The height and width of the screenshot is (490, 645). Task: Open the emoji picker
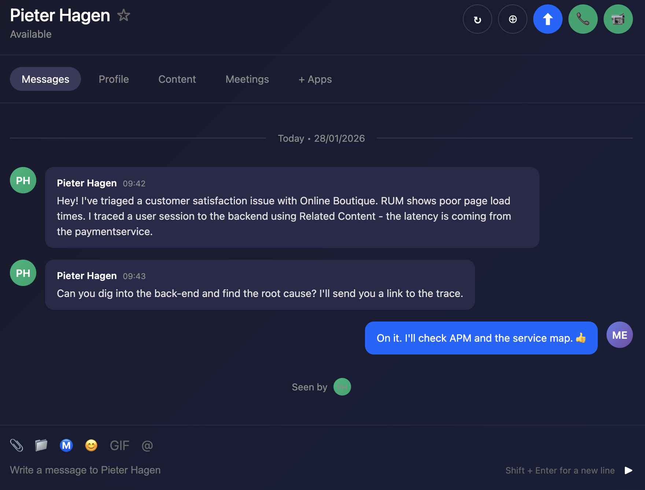pyautogui.click(x=91, y=445)
